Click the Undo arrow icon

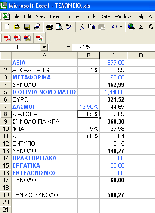pyautogui.click(x=114, y=27)
